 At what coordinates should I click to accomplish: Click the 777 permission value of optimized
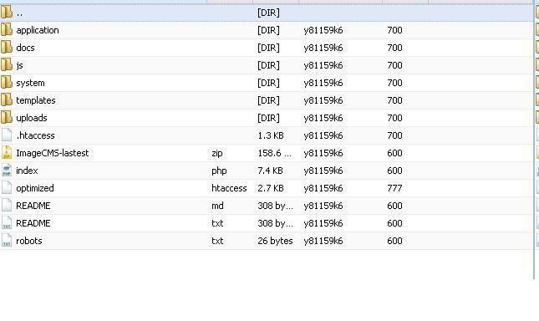click(394, 188)
